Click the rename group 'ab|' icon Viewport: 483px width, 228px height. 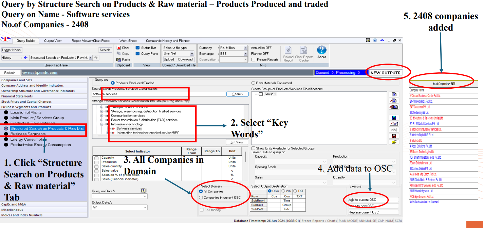[x=394, y=130]
